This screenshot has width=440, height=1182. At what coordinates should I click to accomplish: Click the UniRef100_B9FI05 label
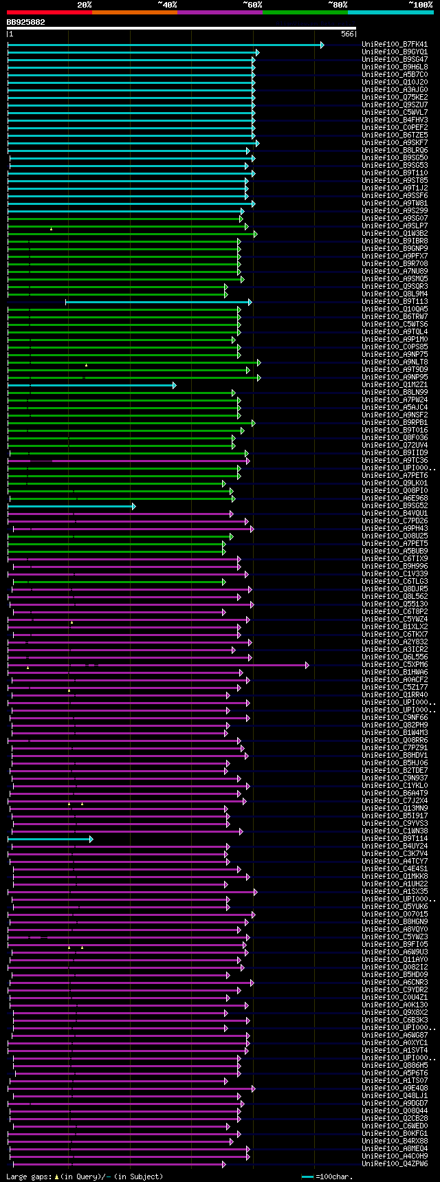(x=395, y=944)
